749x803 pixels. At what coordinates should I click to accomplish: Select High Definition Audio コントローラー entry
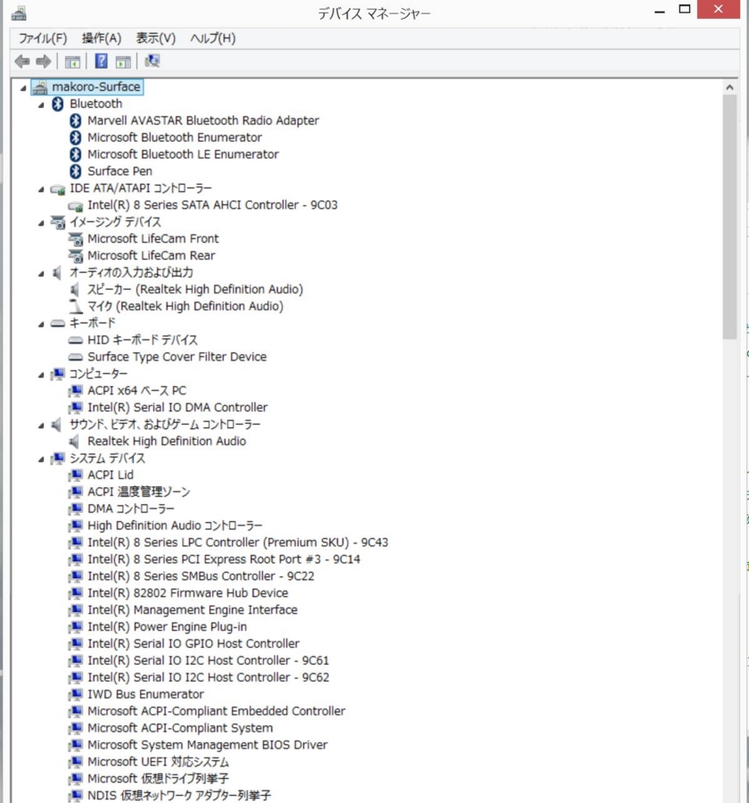[175, 526]
